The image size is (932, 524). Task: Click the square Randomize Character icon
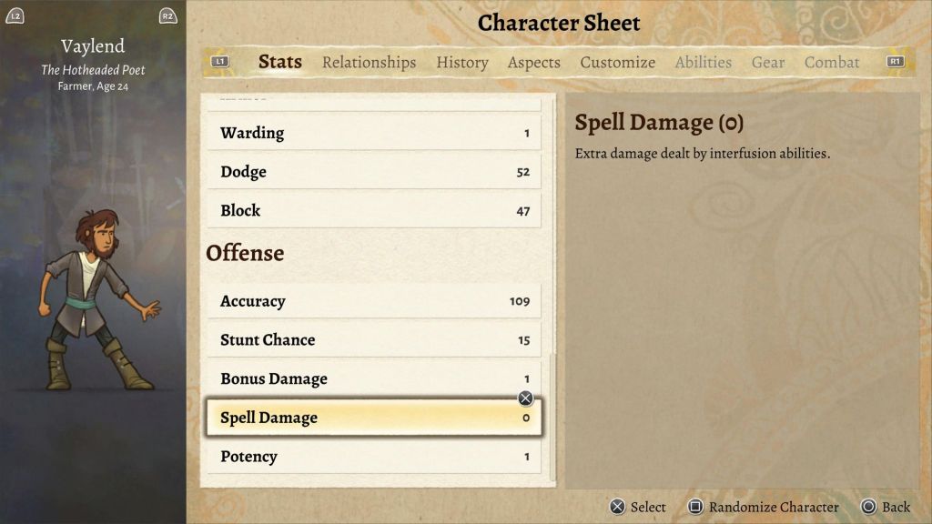click(695, 507)
